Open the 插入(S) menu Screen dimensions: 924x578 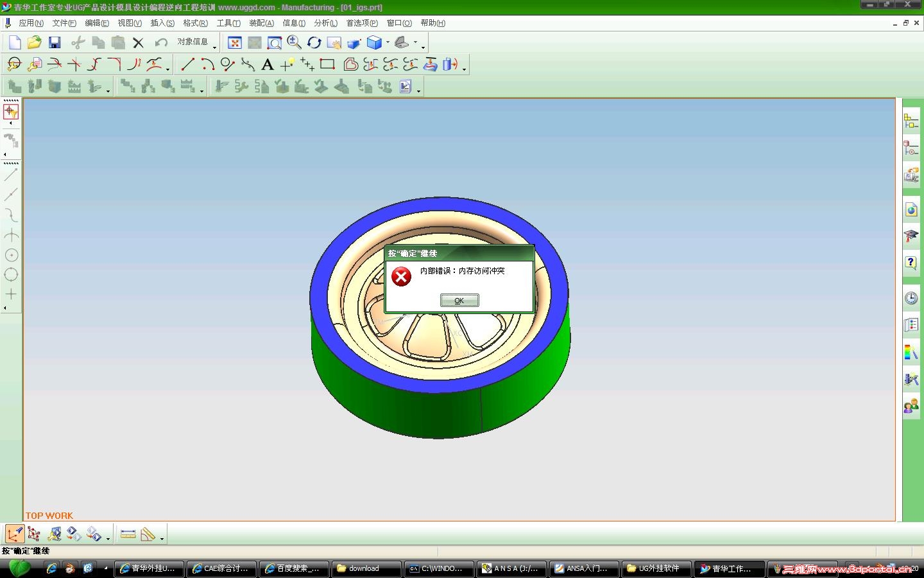pyautogui.click(x=162, y=23)
